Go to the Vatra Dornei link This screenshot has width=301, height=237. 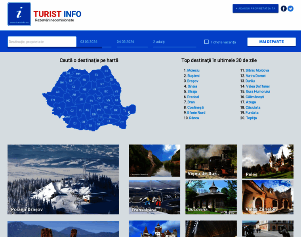coord(255,76)
